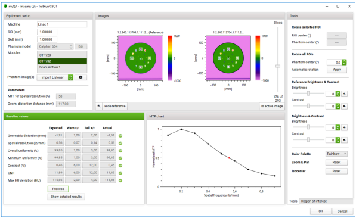This screenshot has height=218, width=356.
Task: Adjust the Rotate all ROIs Phantom center stepper
Action: click(x=344, y=62)
